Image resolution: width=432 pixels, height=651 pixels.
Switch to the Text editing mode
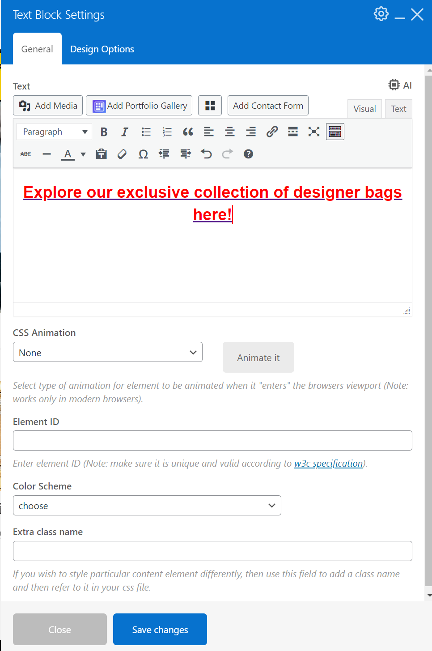pos(398,109)
